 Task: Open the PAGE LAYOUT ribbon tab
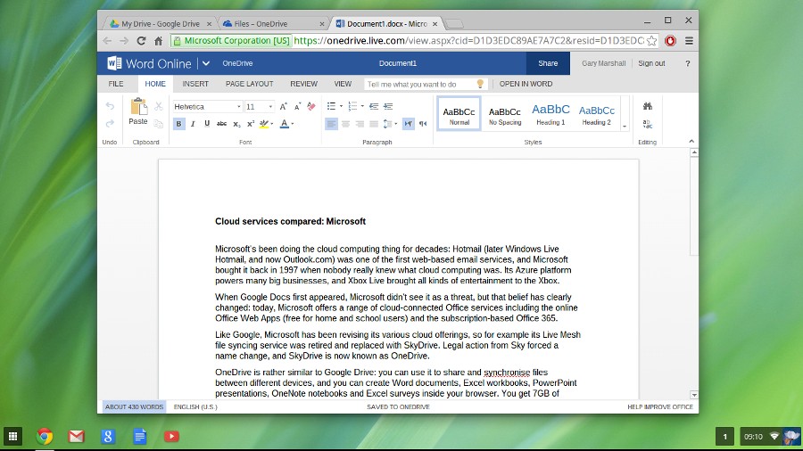(249, 84)
